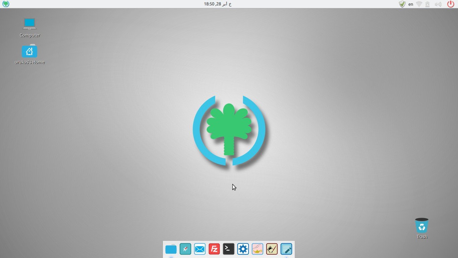Open the blue folder in dock

171,249
